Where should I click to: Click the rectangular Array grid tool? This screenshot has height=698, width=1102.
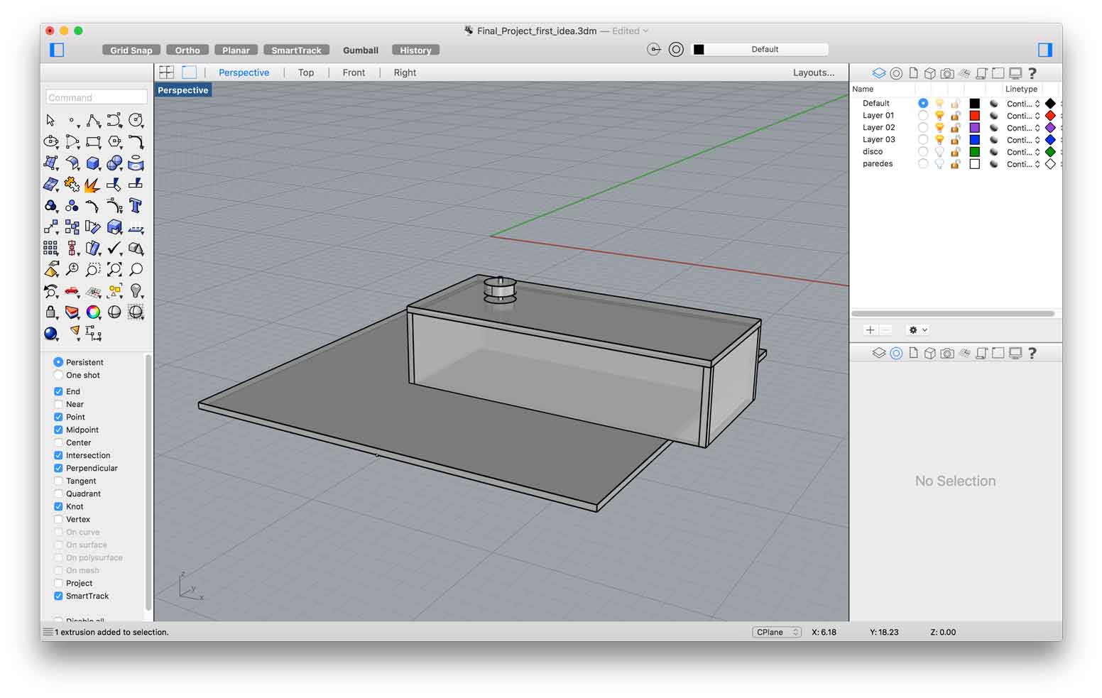click(x=50, y=248)
